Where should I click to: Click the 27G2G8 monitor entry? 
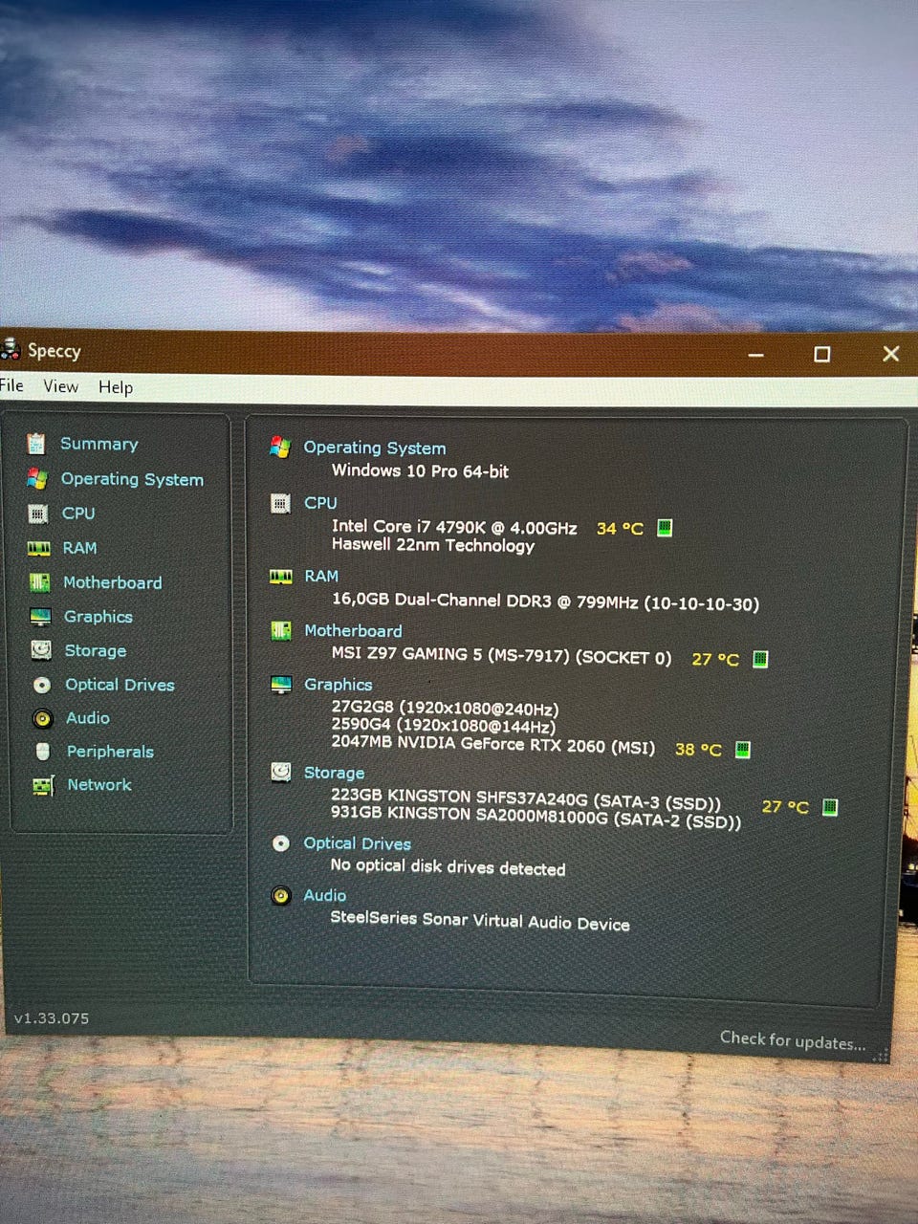click(445, 709)
